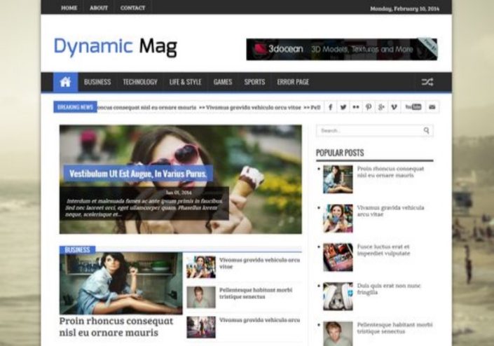Open large Business article image of woman sitting
494x346 pixels.
121,284
